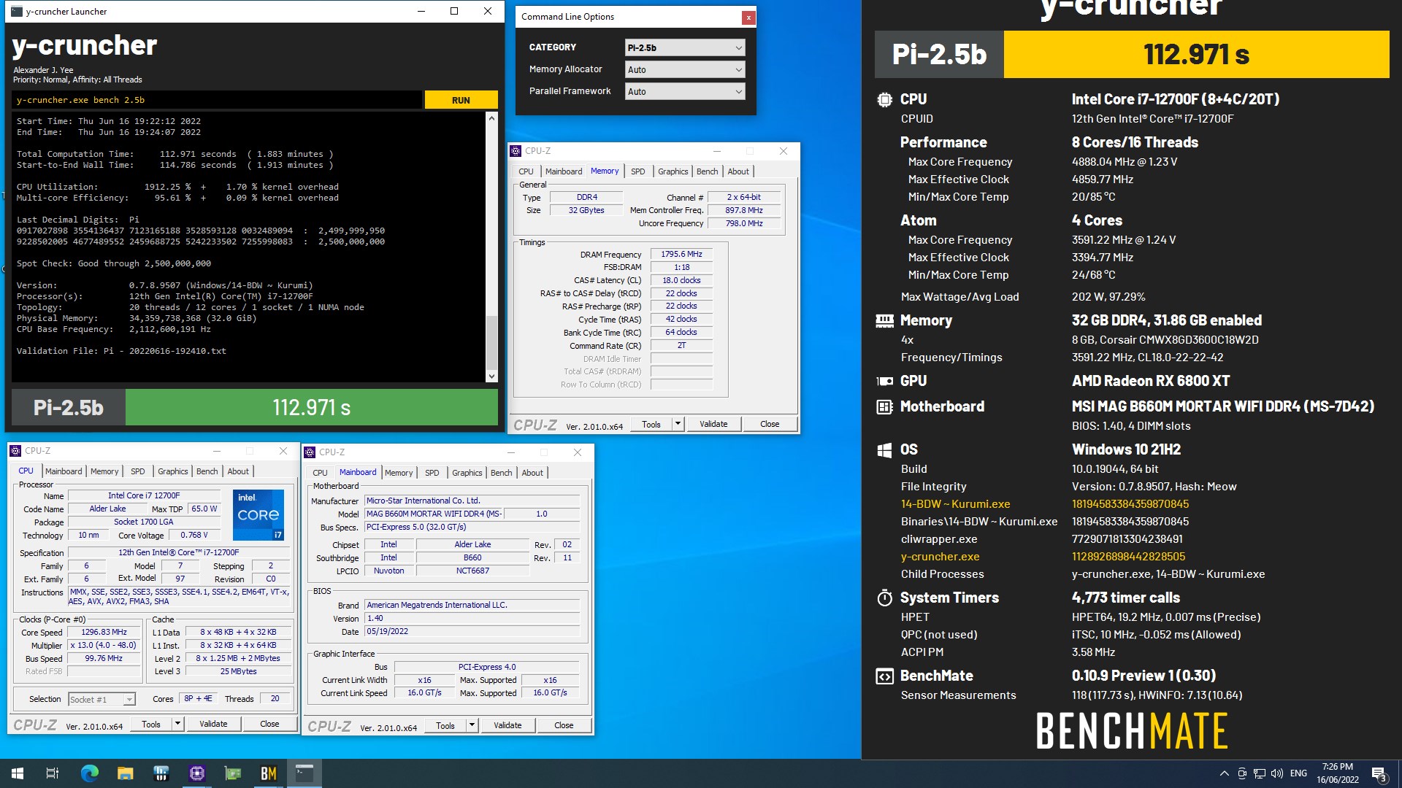
Task: Open File Explorer from taskbar
Action: [x=125, y=773]
